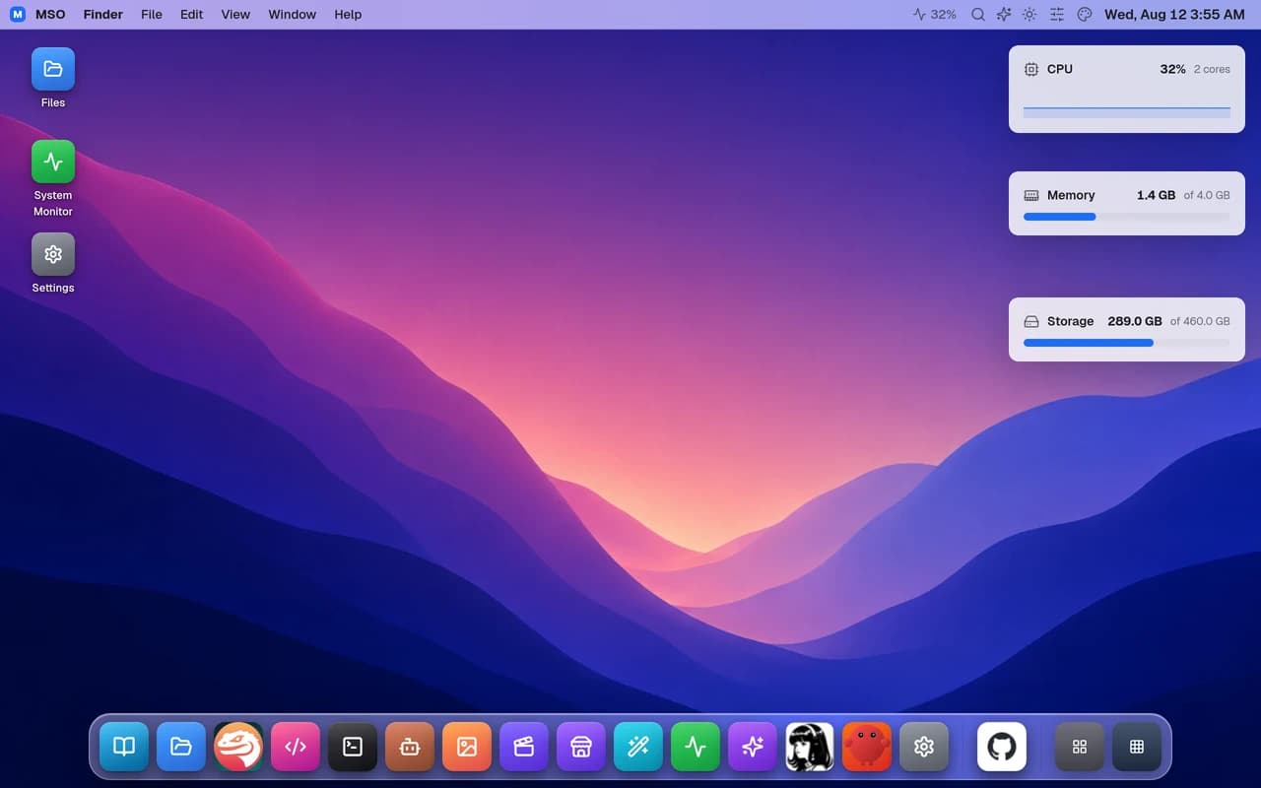Launch the Terminal from the dock
The width and height of the screenshot is (1261, 788).
[353, 747]
